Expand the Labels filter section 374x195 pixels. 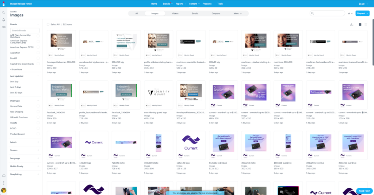click(38, 142)
